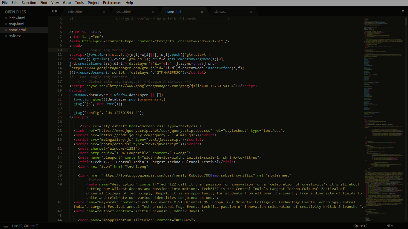Close index.html from sidebar x icon
The width and height of the screenshot is (408, 229).
6,18
